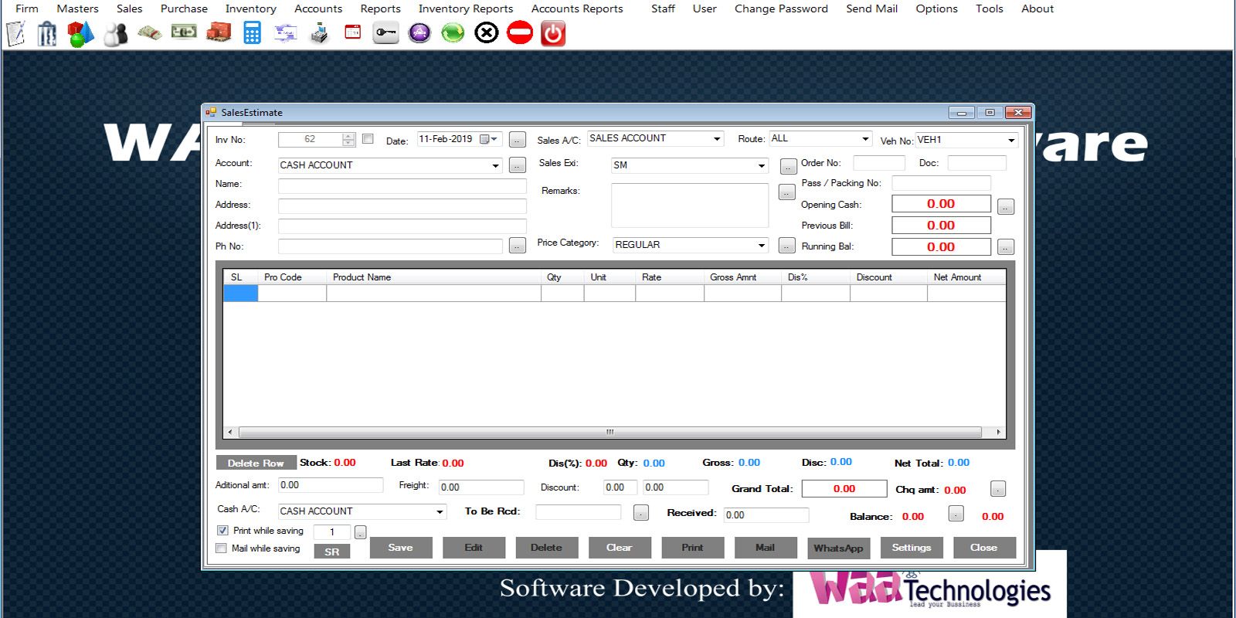Viewport: 1236px width, 618px height.
Task: Enable the Mail while saving checkbox
Action: click(222, 548)
